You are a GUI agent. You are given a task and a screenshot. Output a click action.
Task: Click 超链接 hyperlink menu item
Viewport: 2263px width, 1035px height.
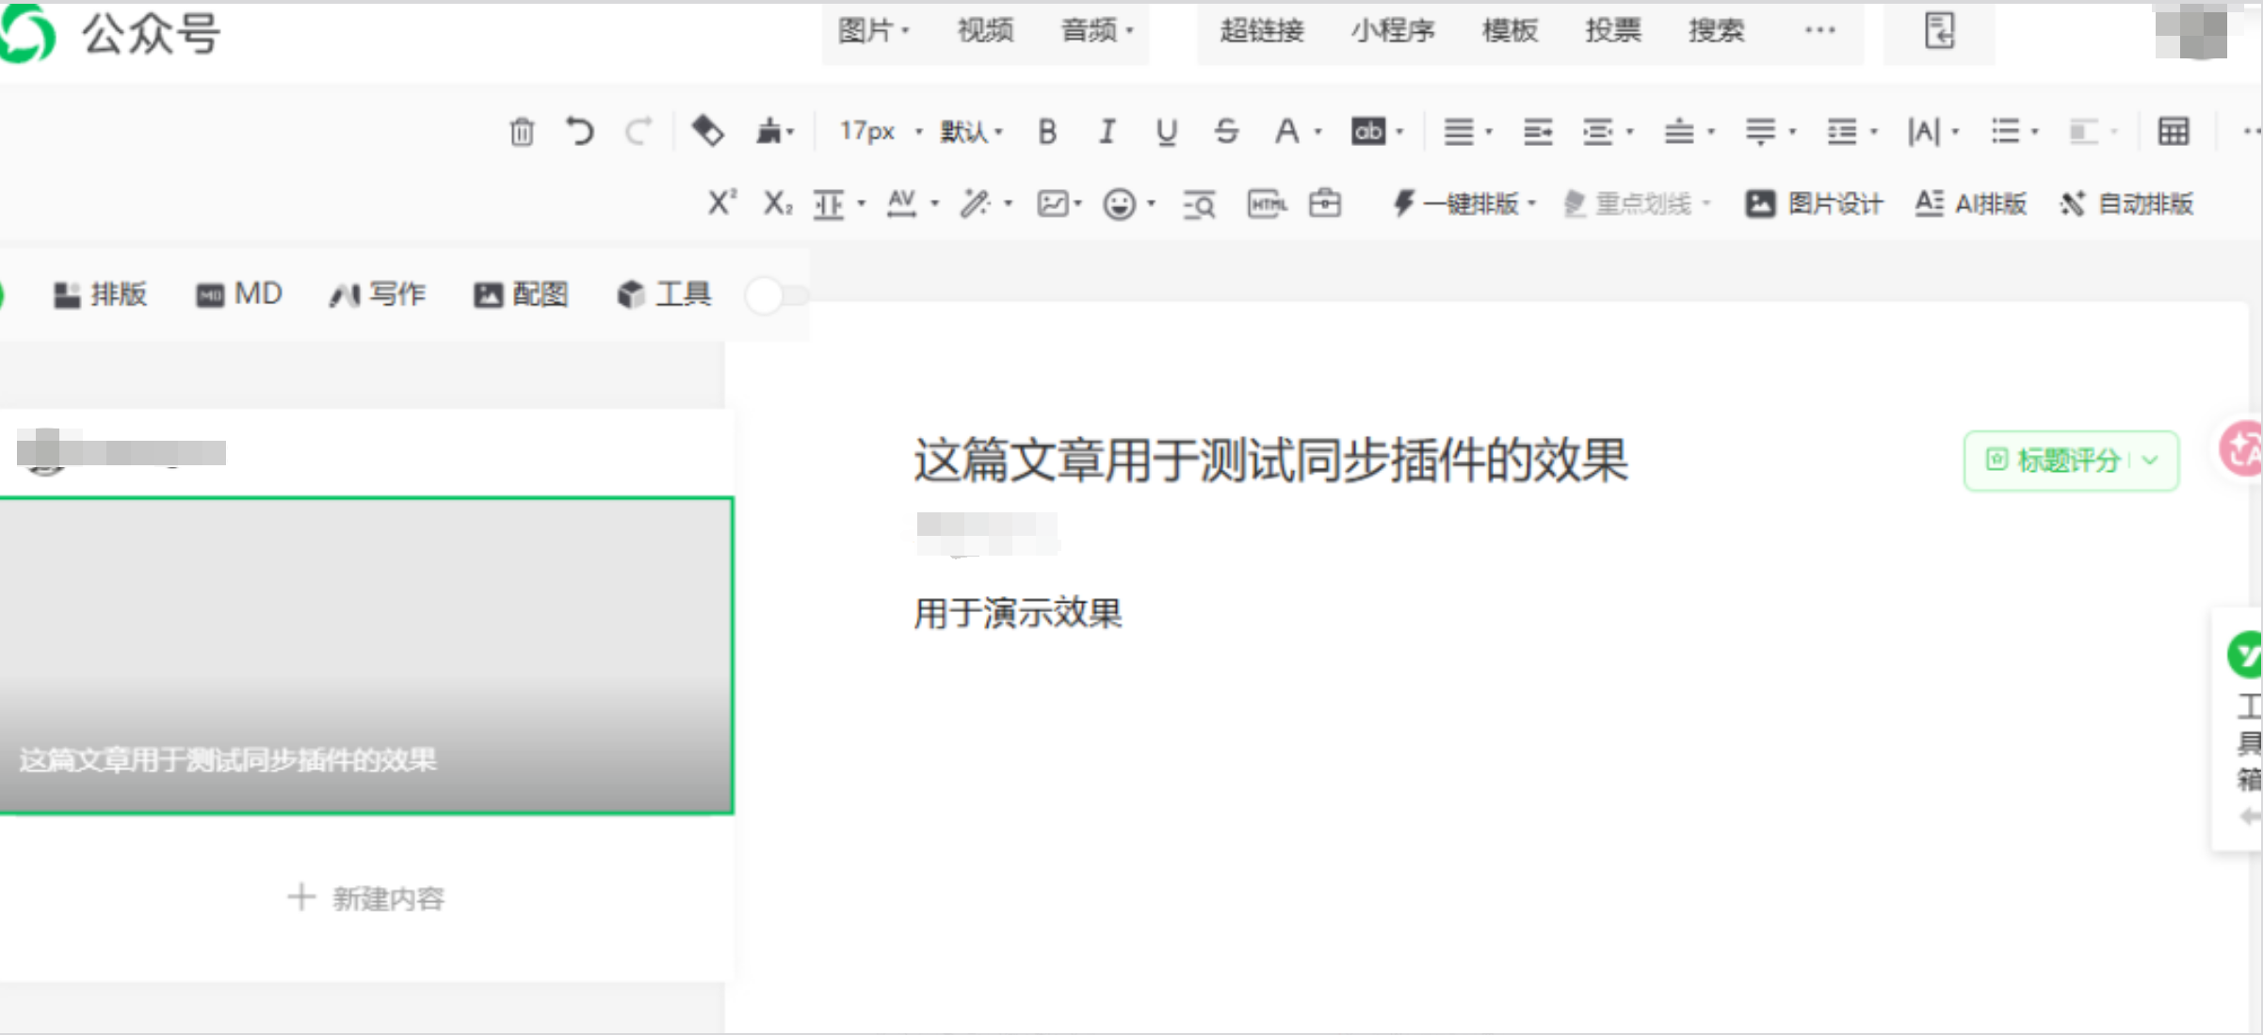point(1262,31)
